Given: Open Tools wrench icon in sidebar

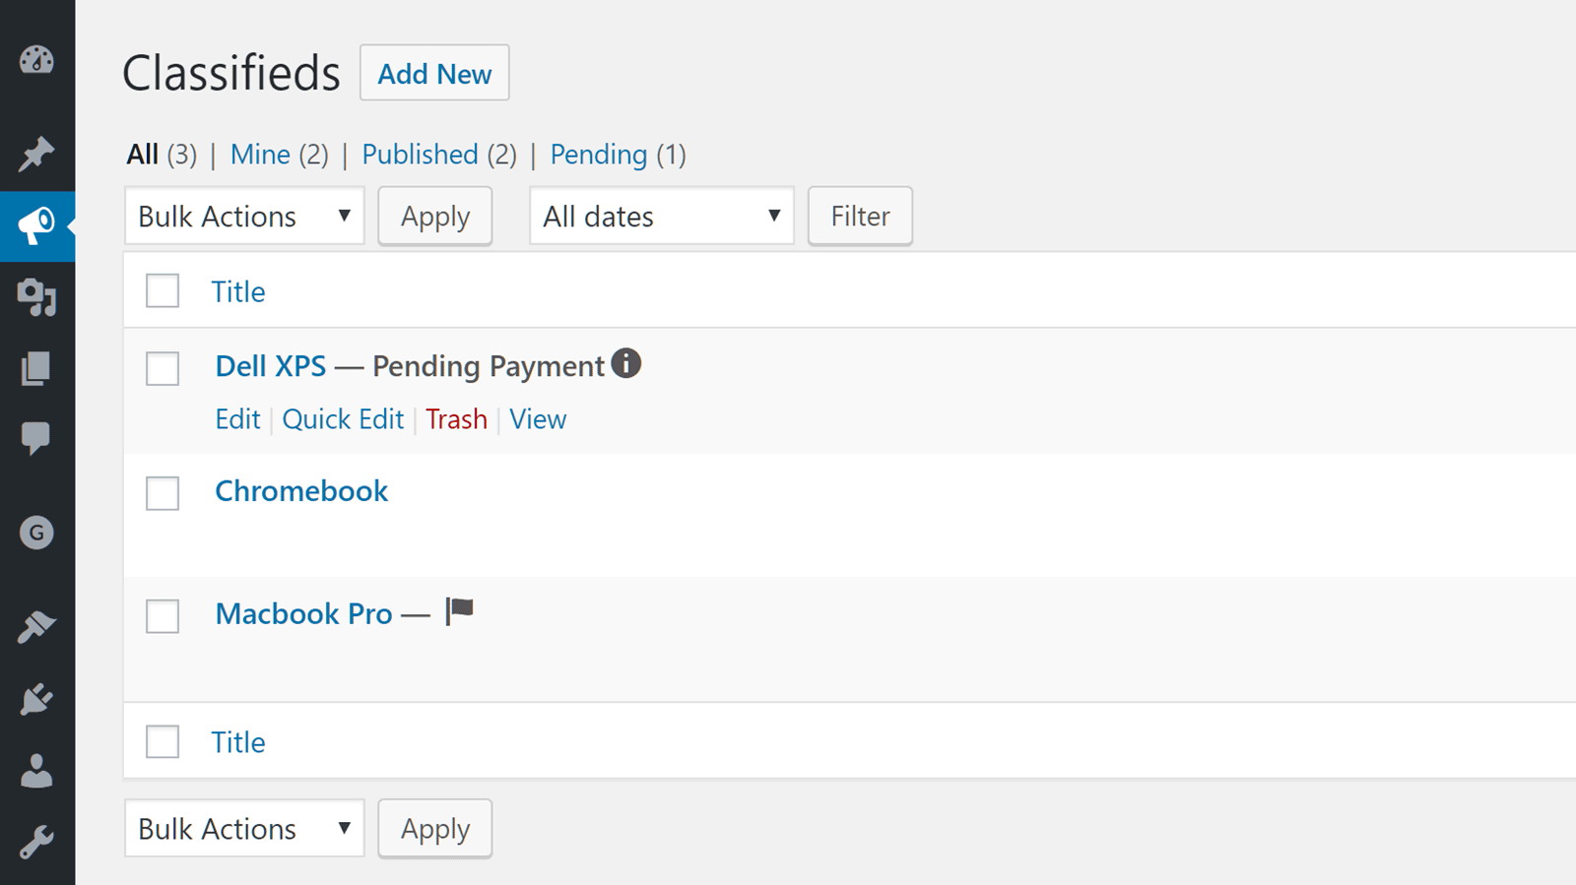Looking at the screenshot, I should 36,843.
